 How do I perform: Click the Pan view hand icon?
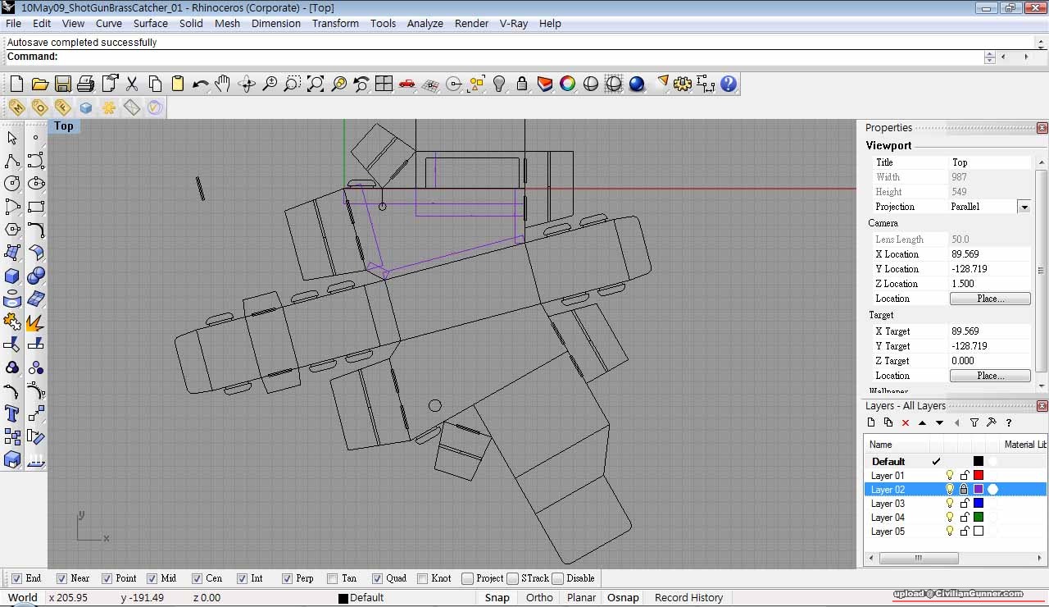point(223,84)
